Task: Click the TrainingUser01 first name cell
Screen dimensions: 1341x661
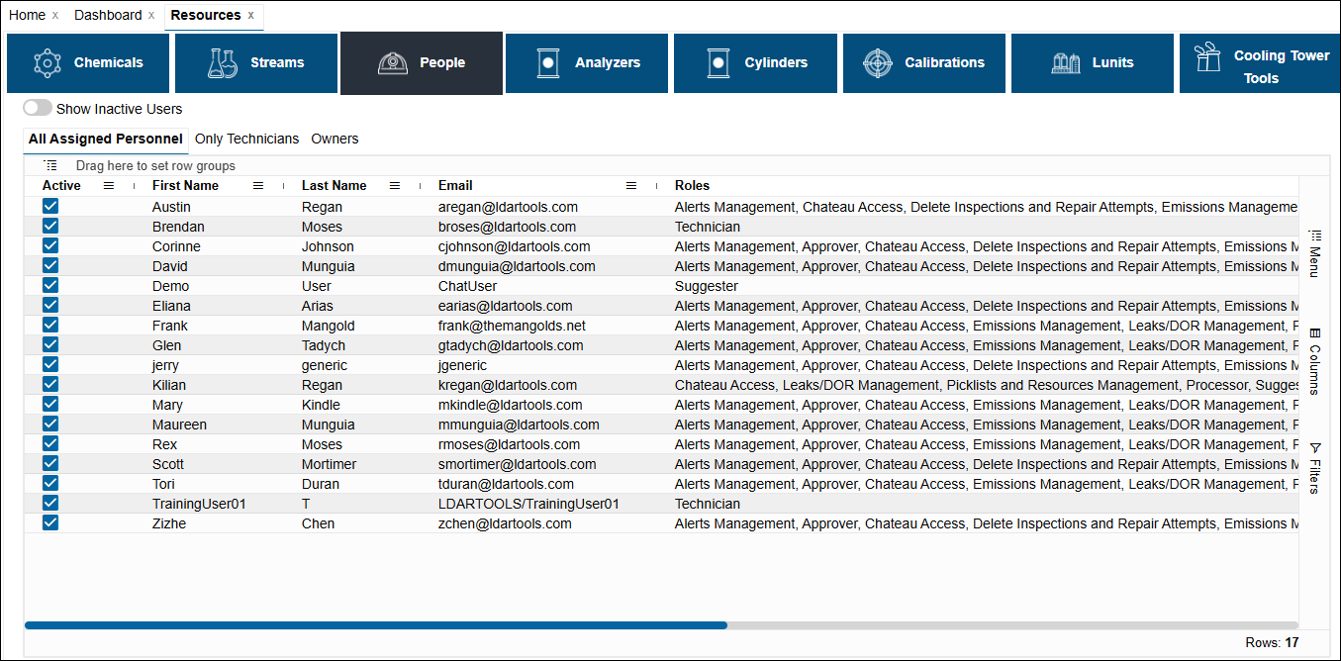Action: coord(199,504)
